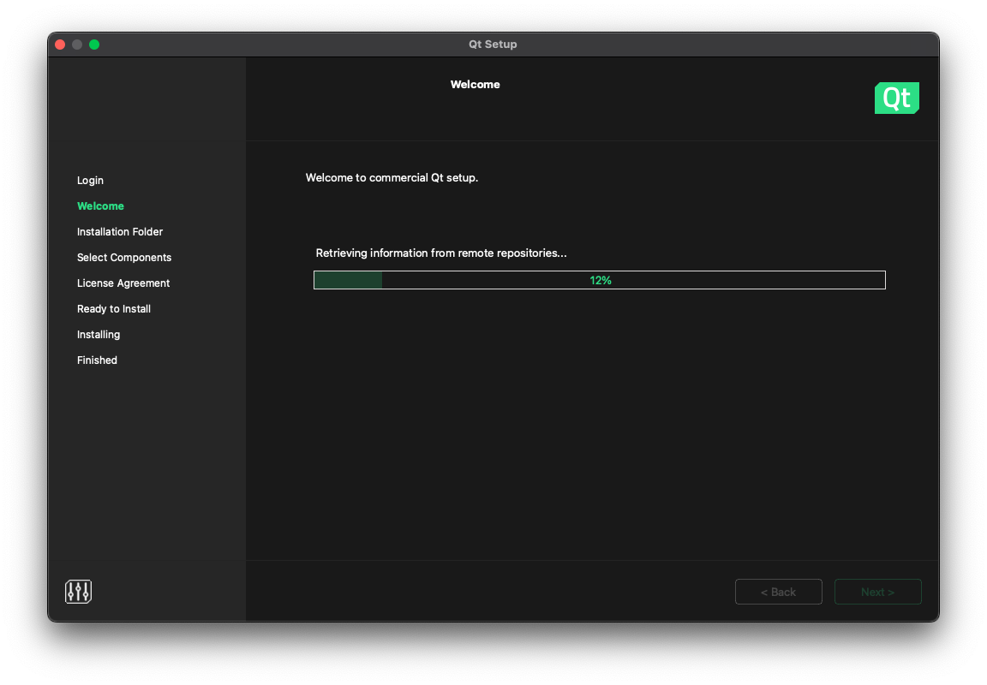Click the 'Retrieving information from remote repositories' text
987x685 pixels.
[441, 253]
